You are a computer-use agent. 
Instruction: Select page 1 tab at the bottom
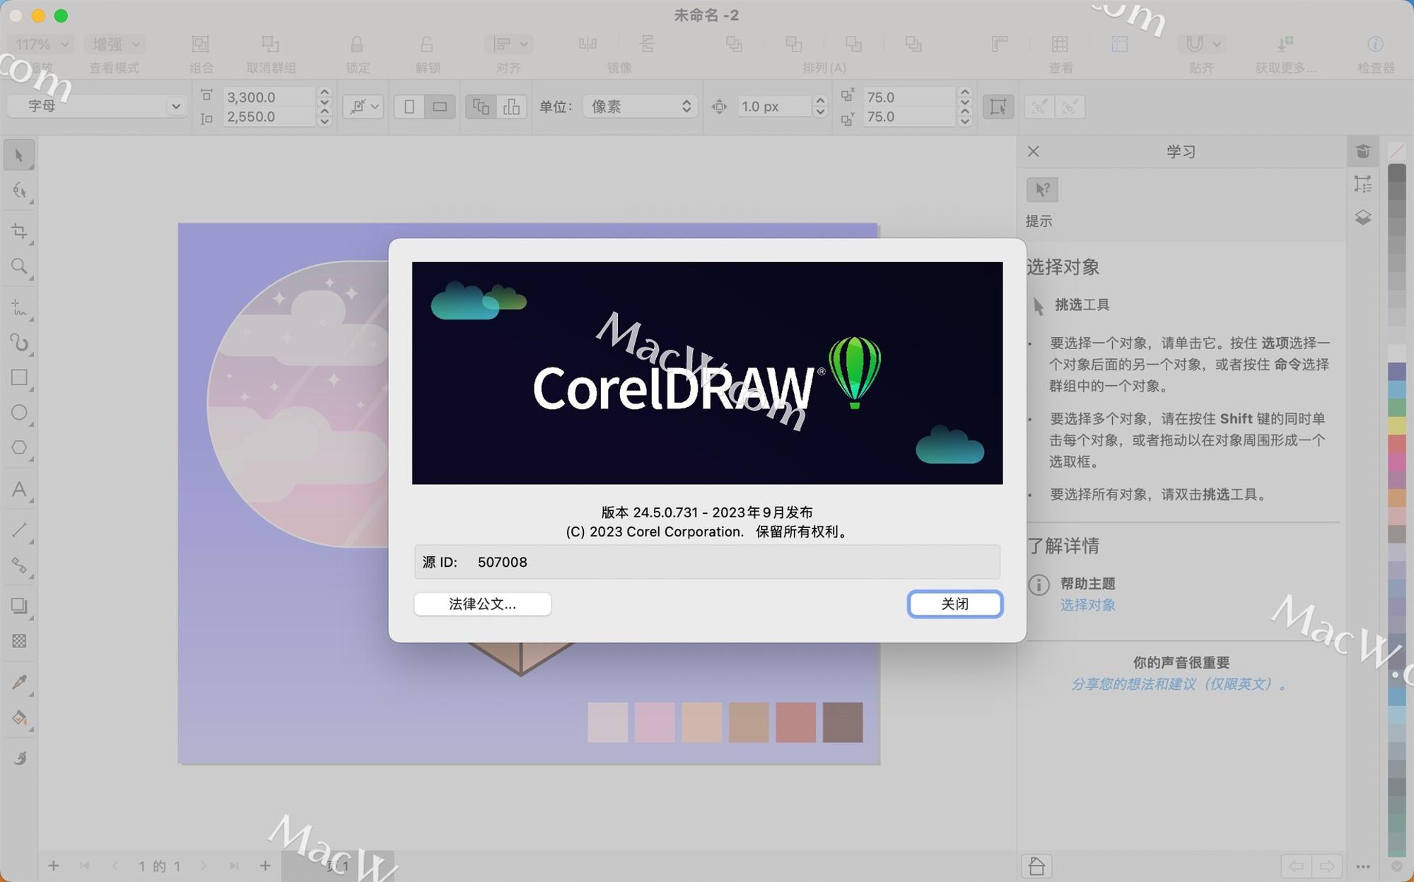click(339, 866)
